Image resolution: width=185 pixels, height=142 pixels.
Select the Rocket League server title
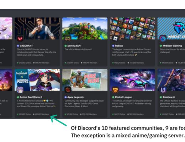pyautogui.click(x=123, y=97)
